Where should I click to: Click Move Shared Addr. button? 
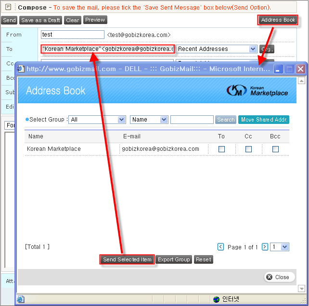coord(264,120)
